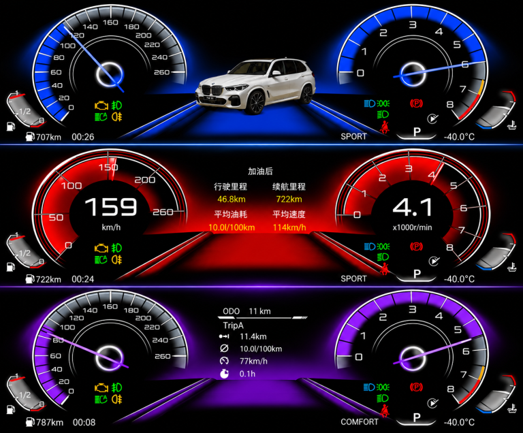This screenshot has height=433, width=523.
Task: Click yellow rear fog light icon, blue cluster
Action: coord(116,116)
